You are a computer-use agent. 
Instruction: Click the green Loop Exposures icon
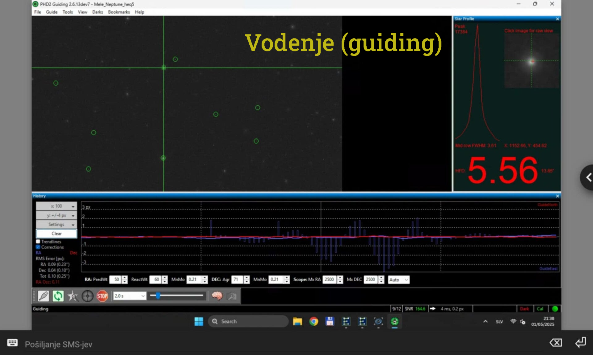[x=58, y=296]
